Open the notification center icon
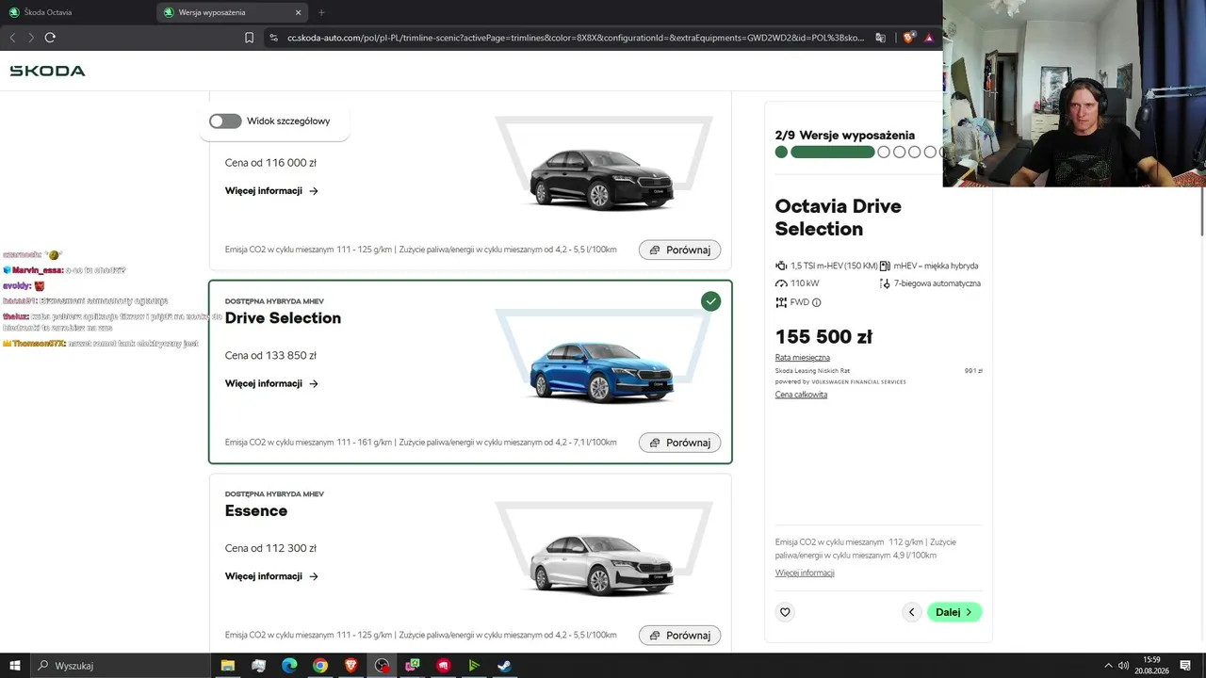The image size is (1206, 678). point(1185,666)
